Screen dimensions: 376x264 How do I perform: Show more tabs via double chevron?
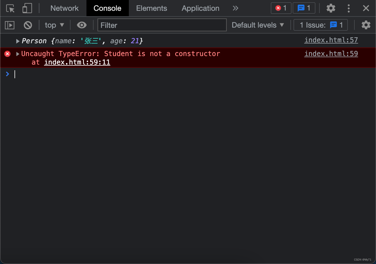235,9
